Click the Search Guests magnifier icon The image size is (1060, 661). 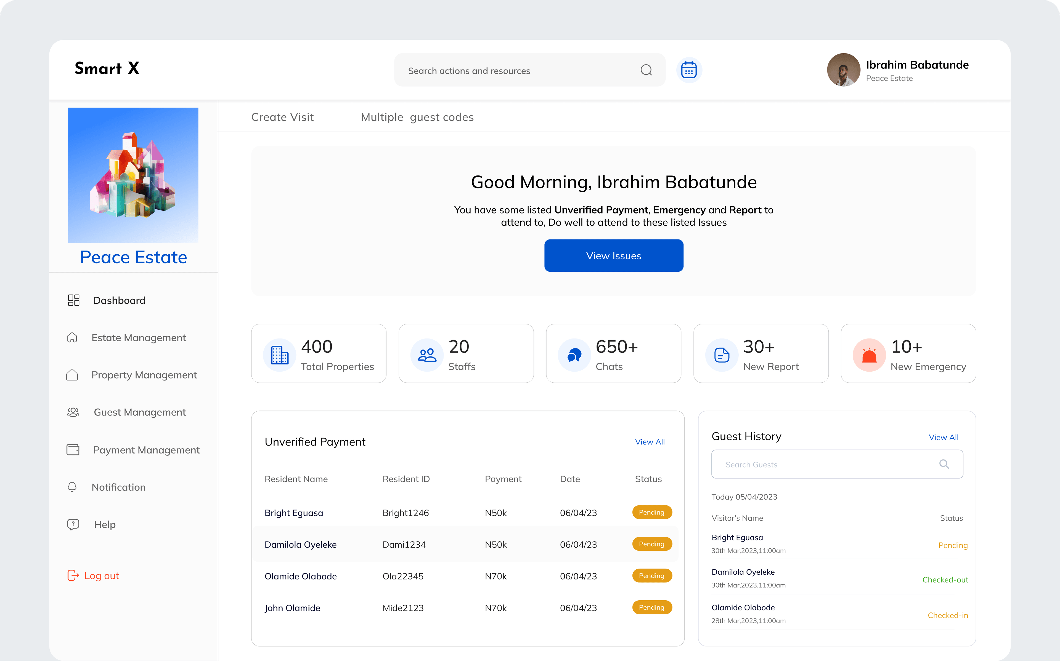click(x=944, y=464)
